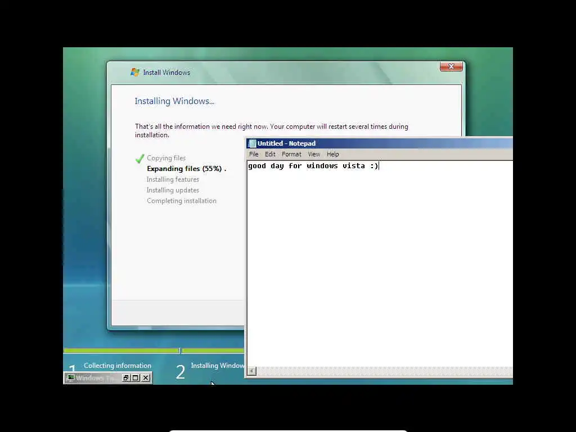This screenshot has width=576, height=432.
Task: Click the Notepad horizontal scrollbar left arrow
Action: pos(251,371)
